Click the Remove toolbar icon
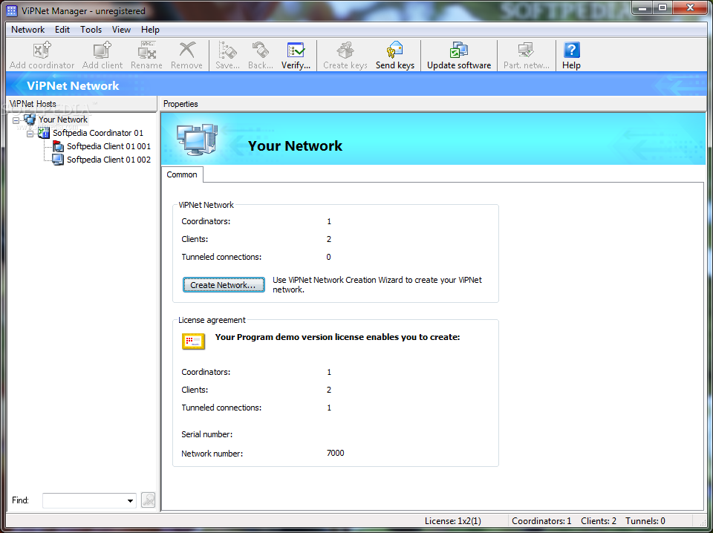The width and height of the screenshot is (713, 533). (x=187, y=50)
